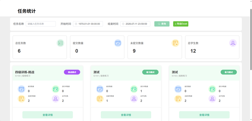The height and width of the screenshot is (121, 252).
Task: Click the page vertical scrollbar
Action: [251, 39]
